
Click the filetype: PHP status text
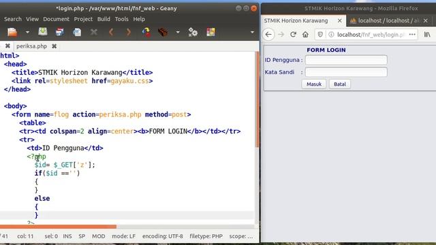tap(206, 236)
